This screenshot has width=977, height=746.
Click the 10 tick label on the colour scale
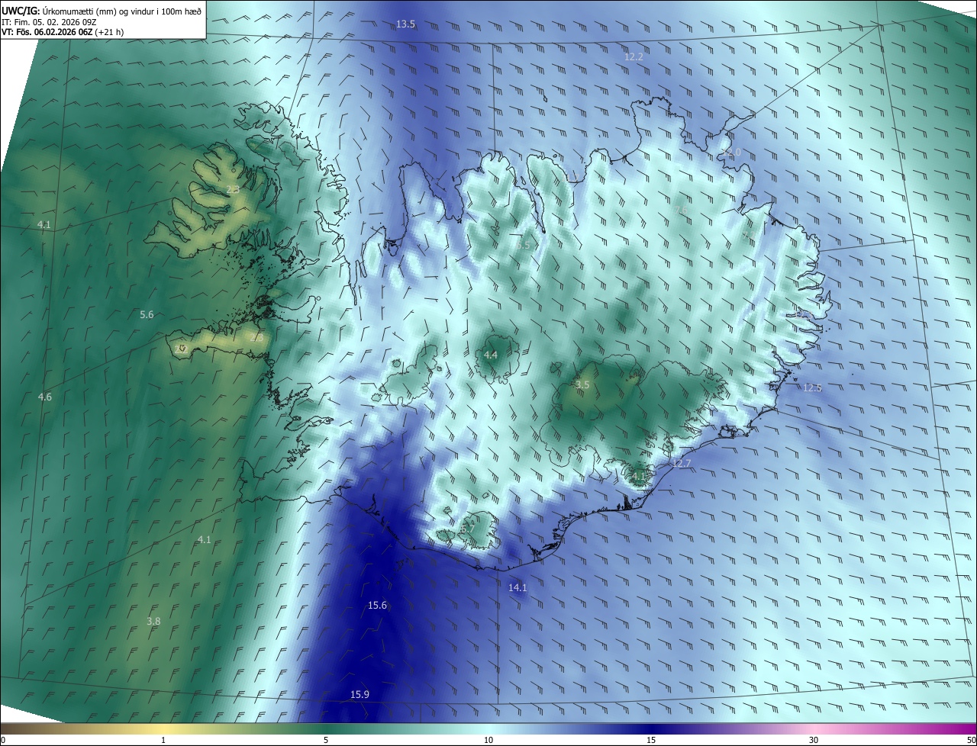tap(488, 740)
